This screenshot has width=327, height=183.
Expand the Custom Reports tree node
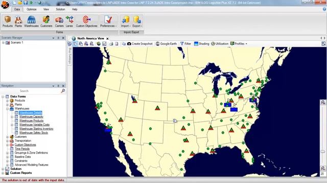[3, 173]
